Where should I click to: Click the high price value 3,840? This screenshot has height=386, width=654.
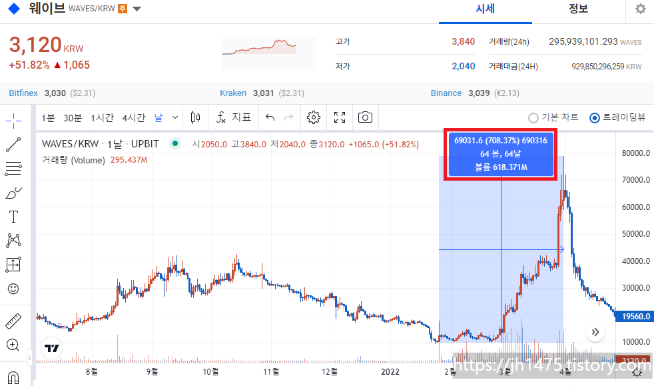point(464,41)
